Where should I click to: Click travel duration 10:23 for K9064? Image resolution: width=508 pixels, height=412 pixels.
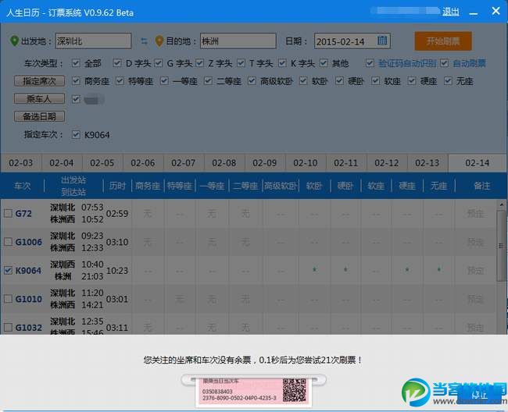(117, 270)
